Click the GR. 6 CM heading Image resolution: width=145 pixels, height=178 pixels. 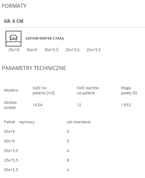pyautogui.click(x=14, y=21)
